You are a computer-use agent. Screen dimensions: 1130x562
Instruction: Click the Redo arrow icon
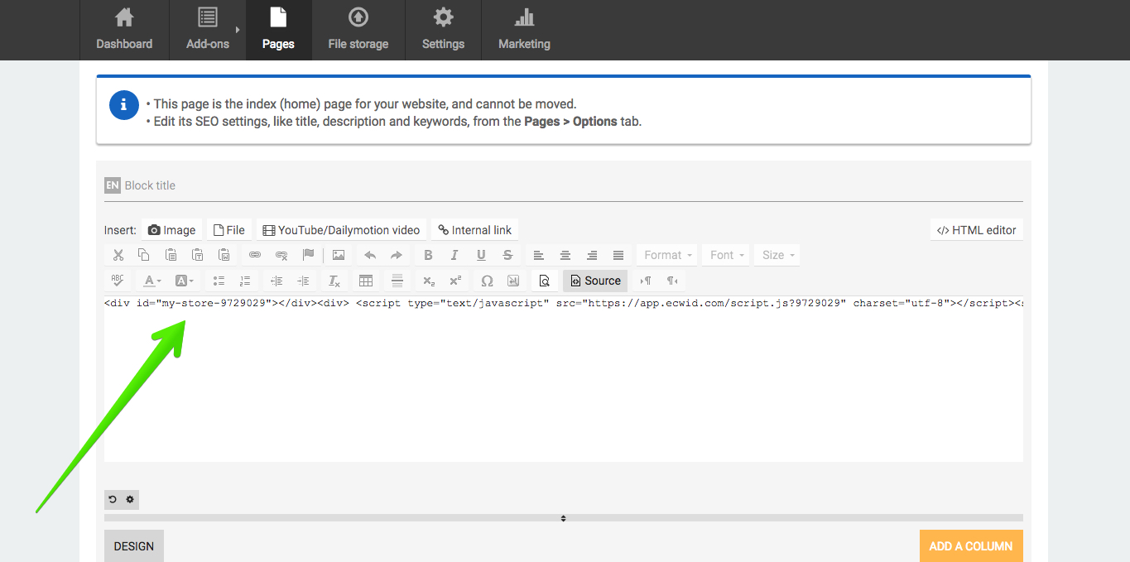(x=397, y=255)
